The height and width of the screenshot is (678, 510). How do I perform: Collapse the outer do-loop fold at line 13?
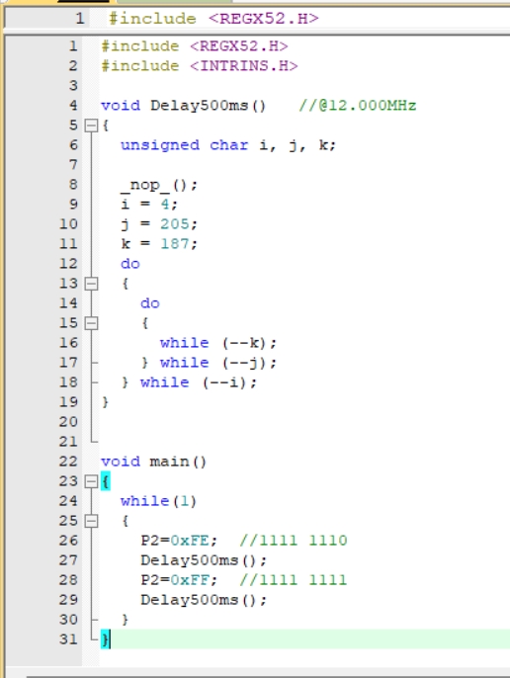[x=91, y=284]
